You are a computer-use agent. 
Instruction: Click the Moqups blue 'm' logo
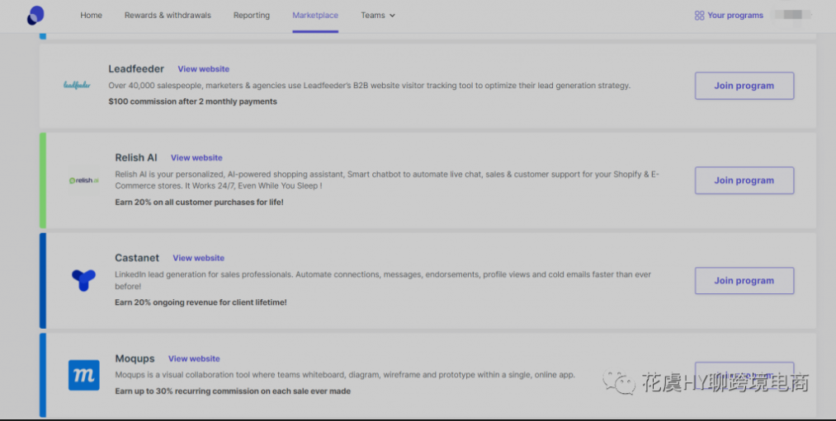coord(83,375)
